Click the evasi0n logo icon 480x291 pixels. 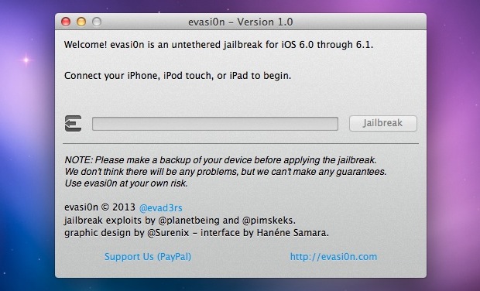tap(74, 124)
